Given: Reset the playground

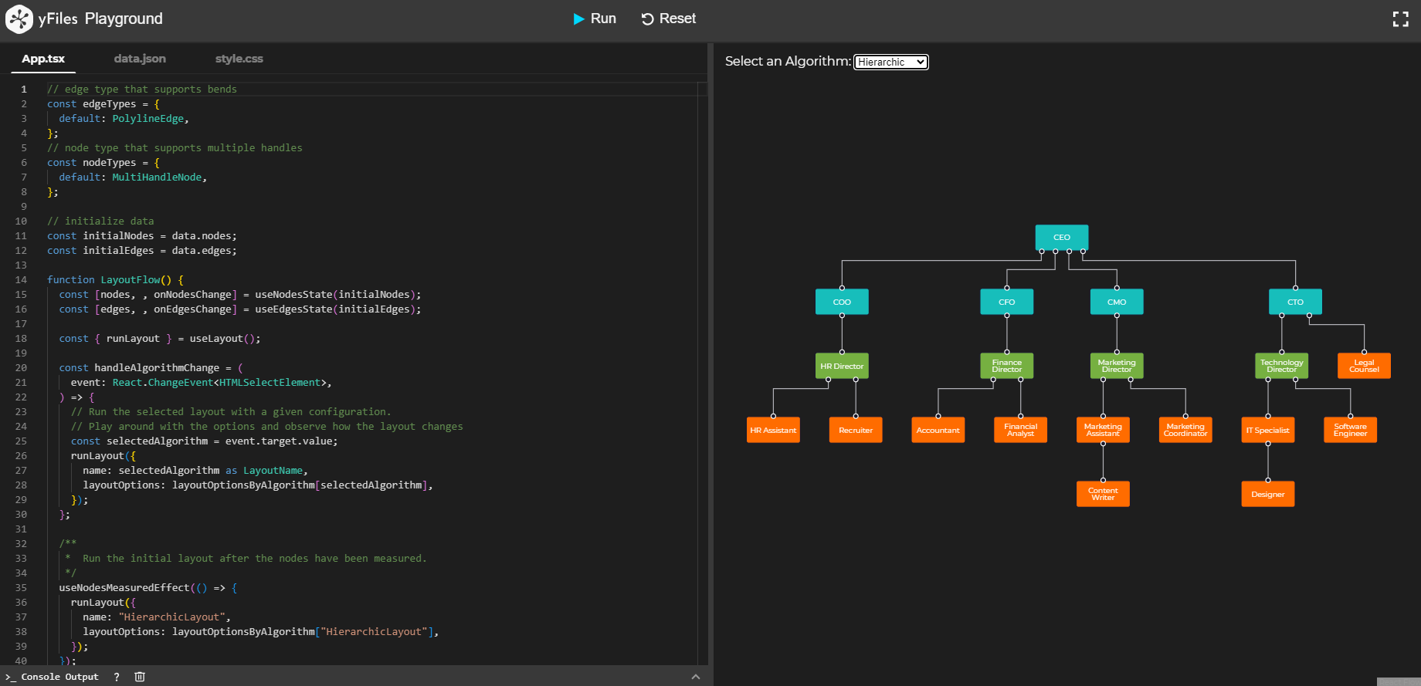Looking at the screenshot, I should coord(669,19).
